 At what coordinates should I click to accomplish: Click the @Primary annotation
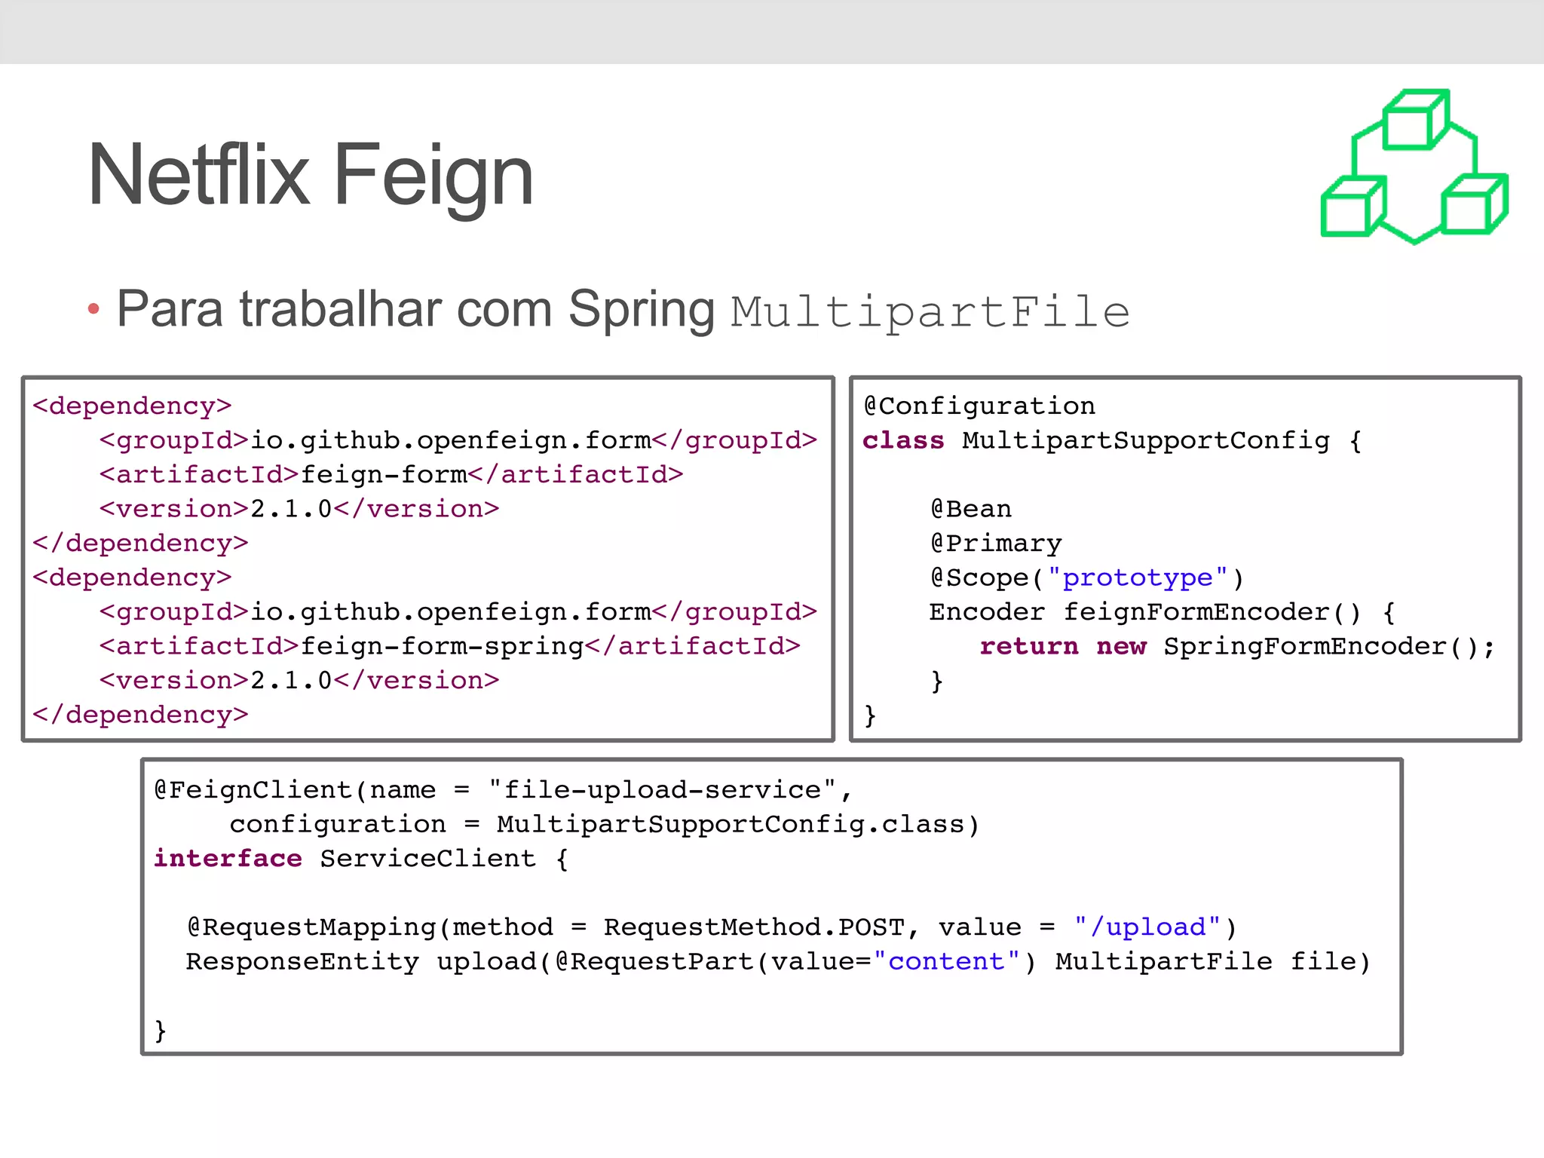pos(996,544)
